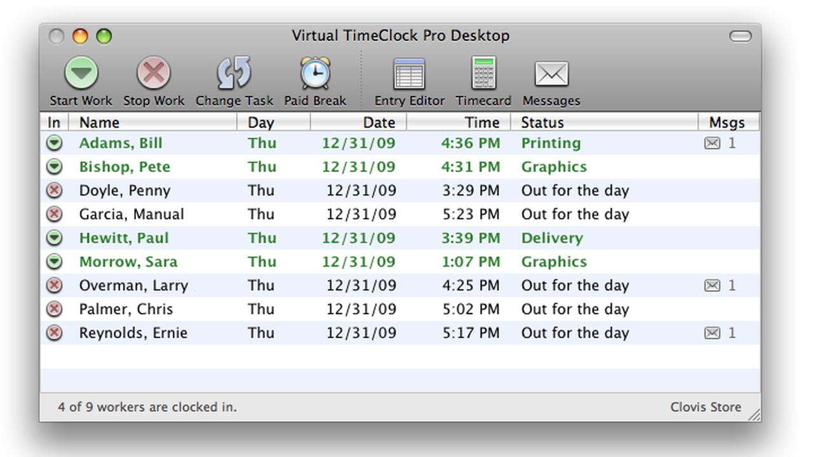
Task: Click the Start Work toolbar icon
Action: pos(81,73)
